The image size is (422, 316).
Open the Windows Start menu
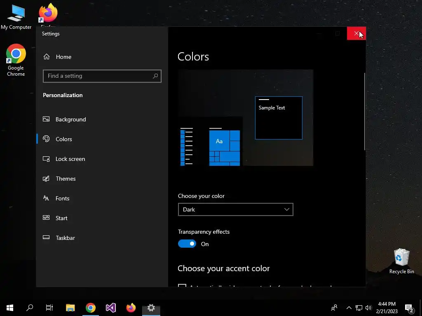coord(10,308)
